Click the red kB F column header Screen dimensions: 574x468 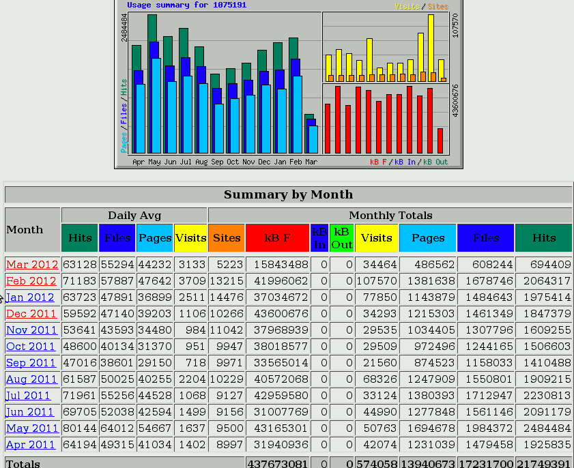tap(277, 238)
